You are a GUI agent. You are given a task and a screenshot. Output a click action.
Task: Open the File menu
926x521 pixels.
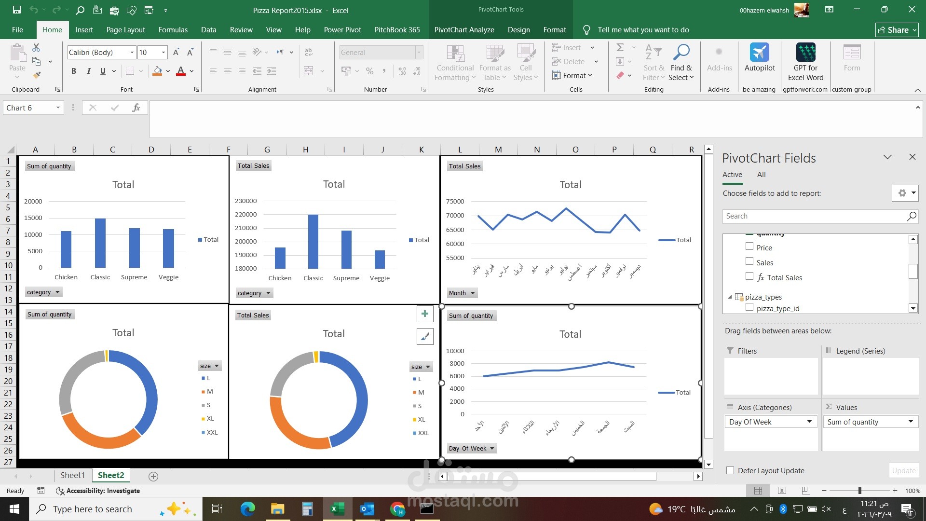pyautogui.click(x=17, y=30)
